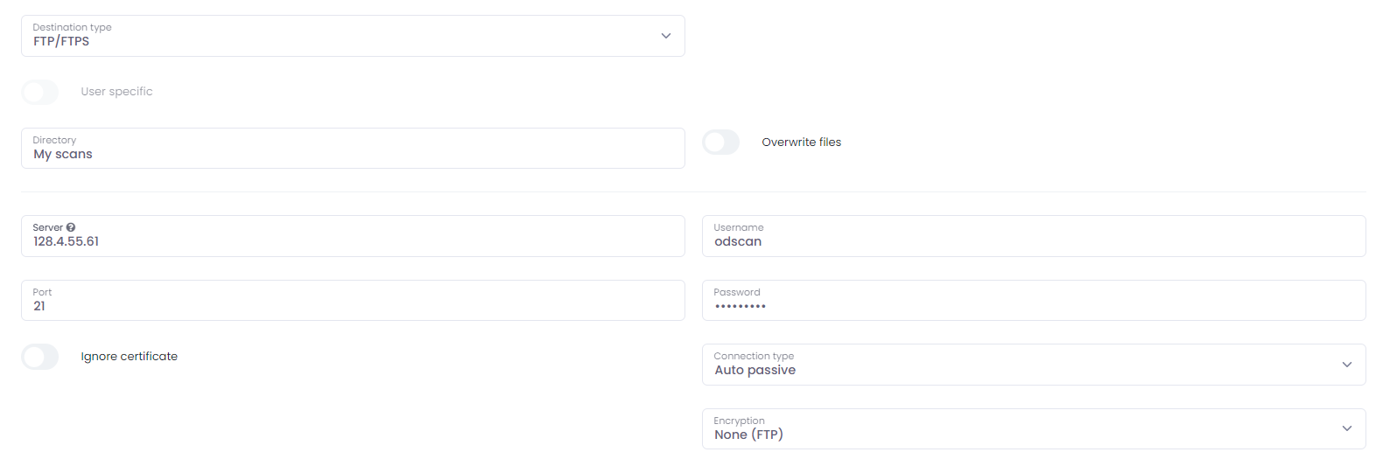Click the Server help question-mark icon

pyautogui.click(x=71, y=227)
